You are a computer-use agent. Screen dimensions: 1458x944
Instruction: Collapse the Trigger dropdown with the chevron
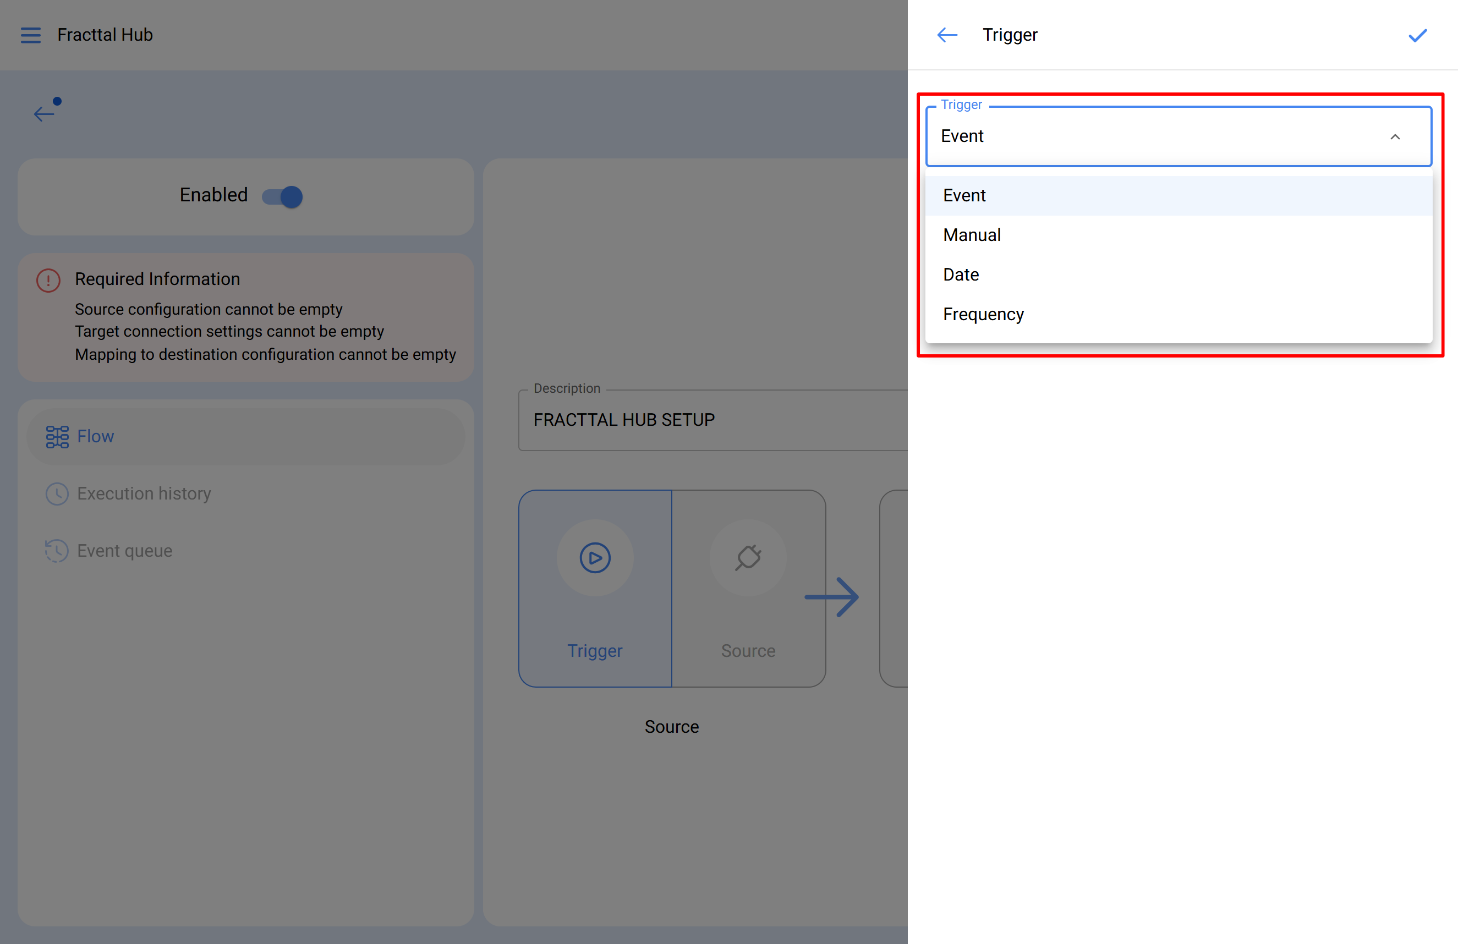pos(1395,136)
